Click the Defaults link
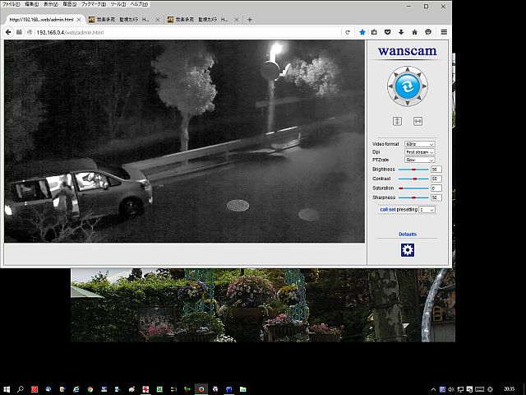Screen dimensions: 526x395 [408, 235]
